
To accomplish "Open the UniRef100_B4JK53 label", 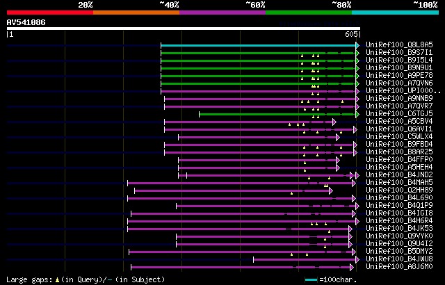I will [399, 229].
